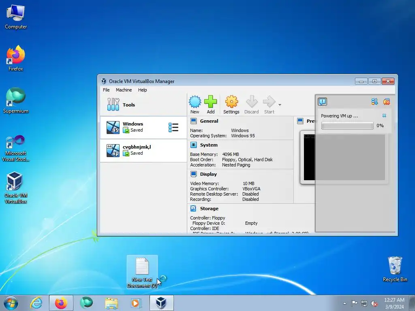Select New Text Document (2) on desktop
The image size is (415, 311).
coord(142,273)
